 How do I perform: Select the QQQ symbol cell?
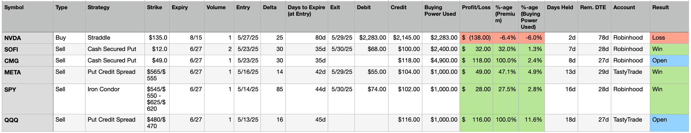27,123
